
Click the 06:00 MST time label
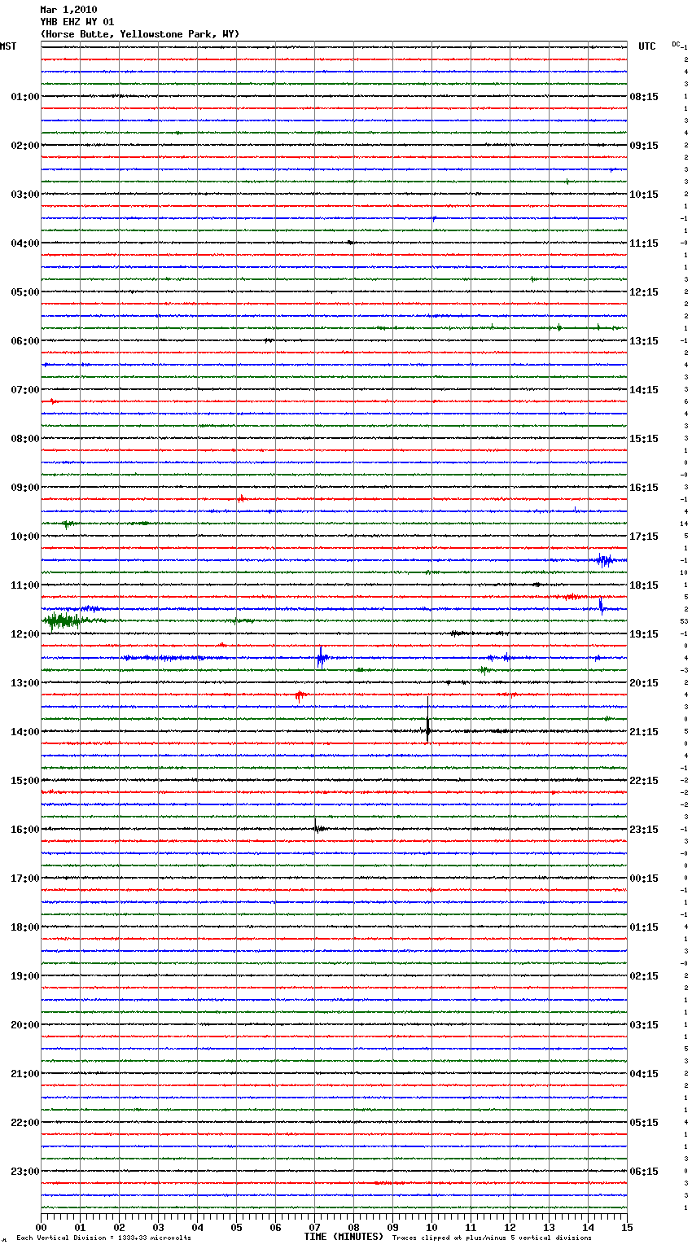pyautogui.click(x=25, y=341)
